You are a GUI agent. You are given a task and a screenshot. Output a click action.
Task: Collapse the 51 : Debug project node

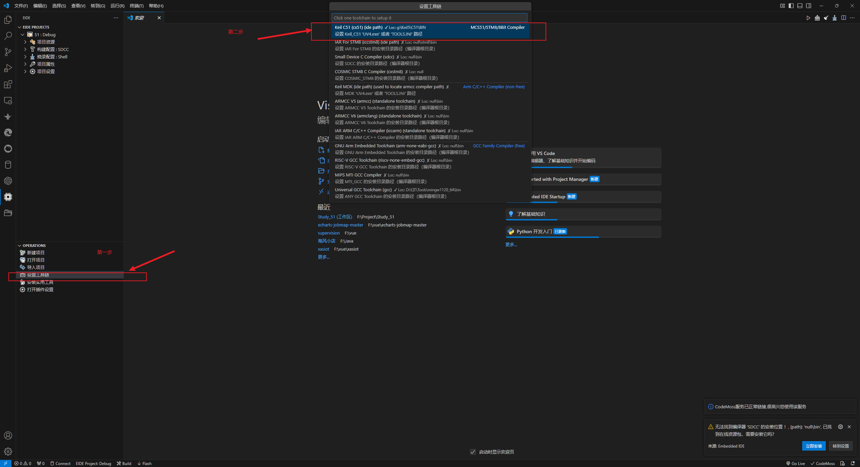click(23, 35)
